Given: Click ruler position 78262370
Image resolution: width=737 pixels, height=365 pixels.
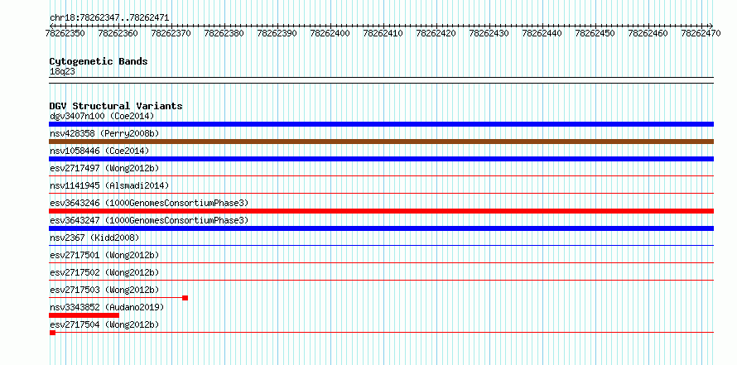Looking at the screenshot, I should coord(171,33).
